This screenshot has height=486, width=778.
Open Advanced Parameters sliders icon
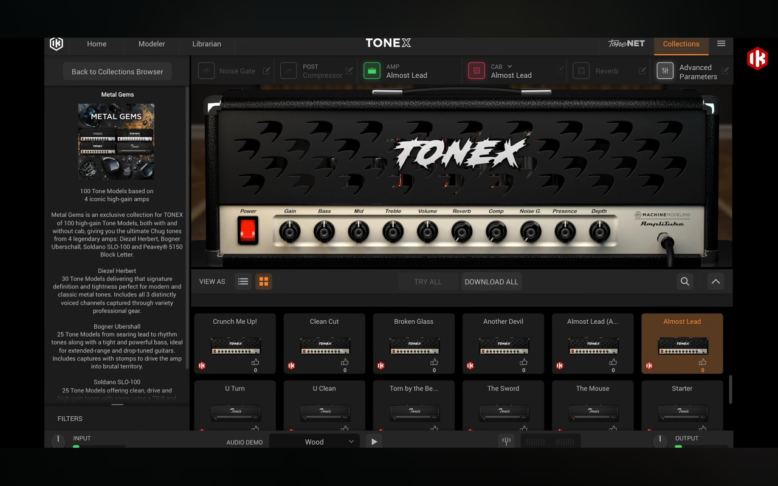tap(665, 71)
